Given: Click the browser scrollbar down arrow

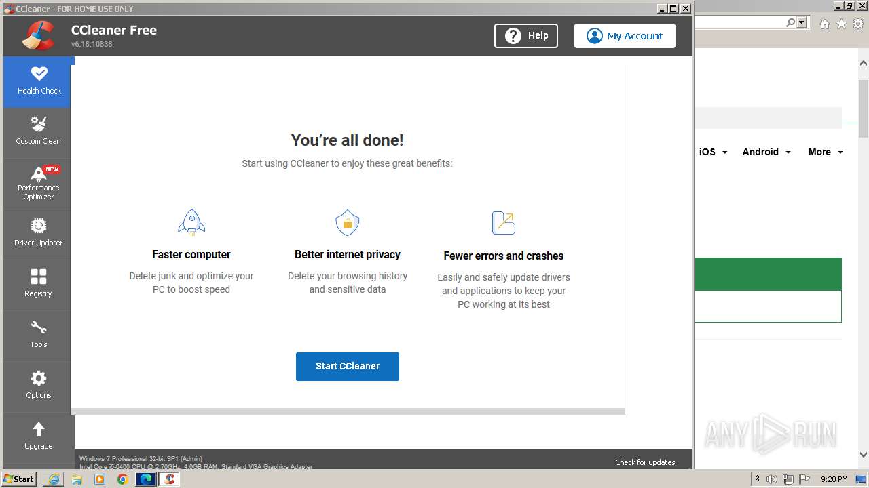Looking at the screenshot, I should (864, 455).
